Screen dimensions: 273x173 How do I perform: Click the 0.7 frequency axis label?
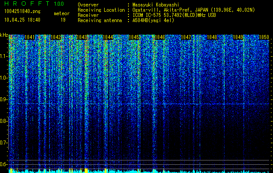click(4, 143)
